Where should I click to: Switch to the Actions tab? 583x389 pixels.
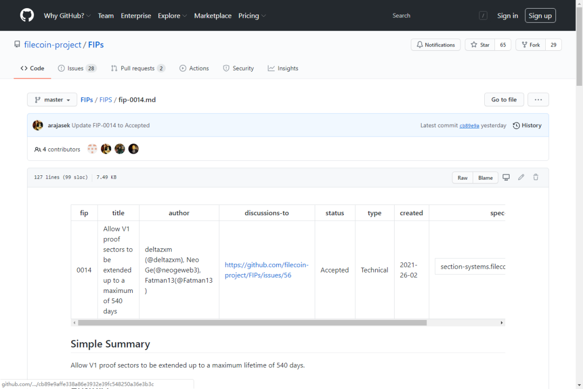coord(194,69)
